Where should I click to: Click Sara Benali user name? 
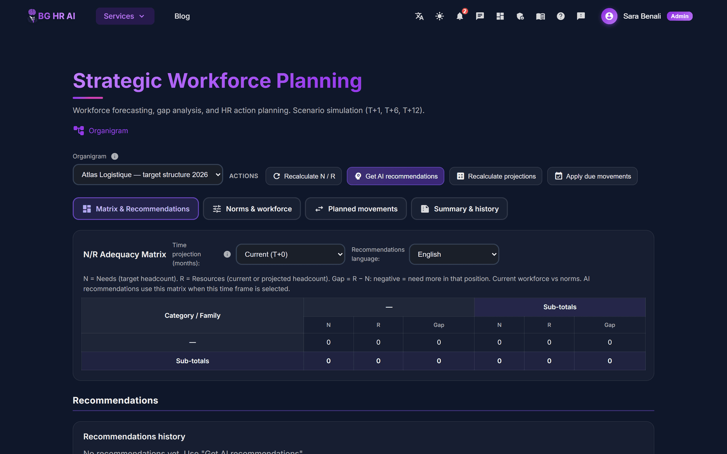pos(642,16)
